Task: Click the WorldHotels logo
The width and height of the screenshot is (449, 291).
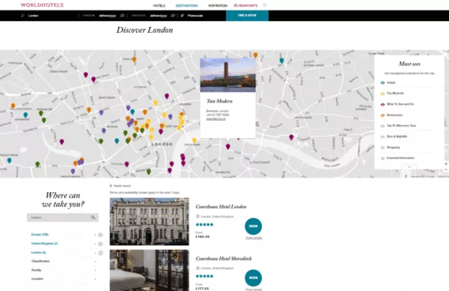Action: [x=42, y=5]
